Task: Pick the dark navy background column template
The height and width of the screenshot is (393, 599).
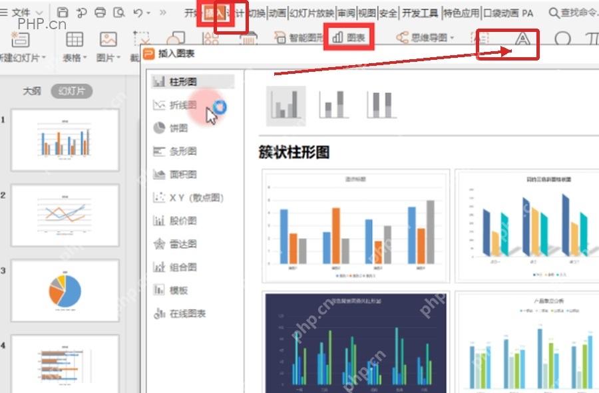Action: pos(355,342)
